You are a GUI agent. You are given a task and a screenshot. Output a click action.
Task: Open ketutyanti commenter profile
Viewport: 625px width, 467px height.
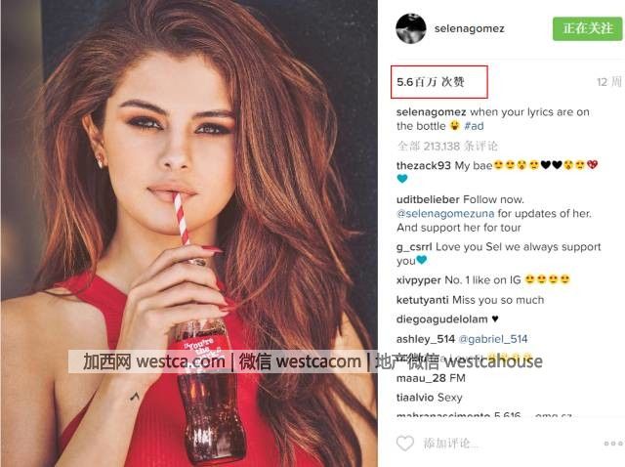423,300
